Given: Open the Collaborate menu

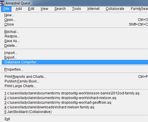Looking at the screenshot, I should (115, 9).
